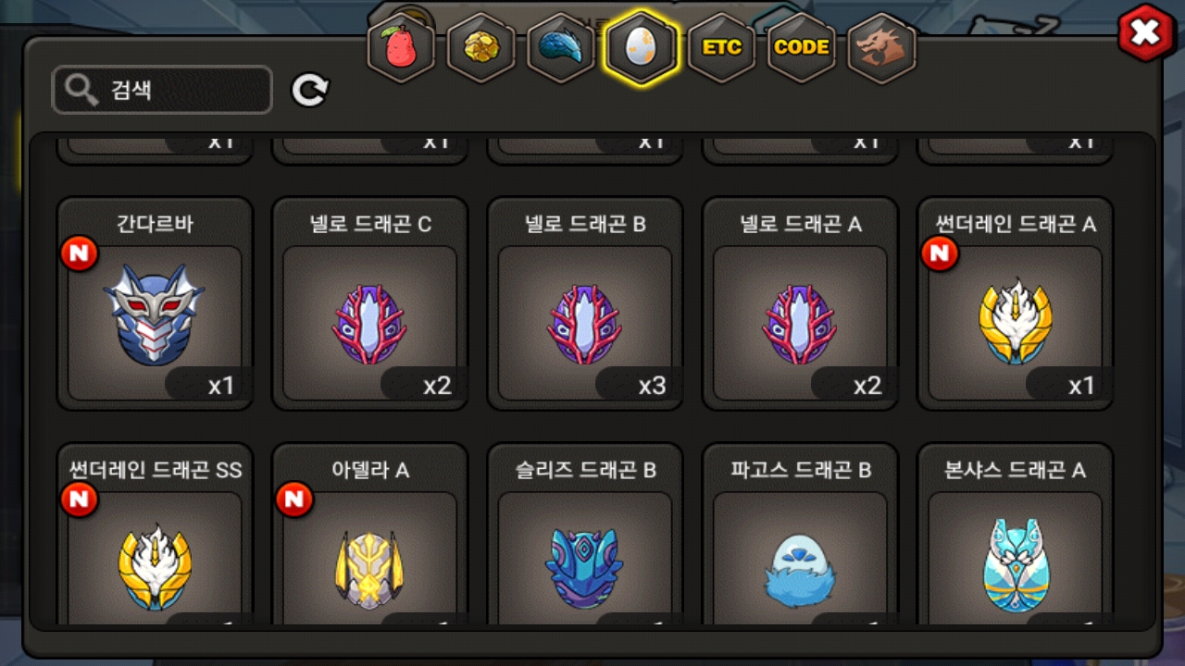The width and height of the screenshot is (1185, 666).
Task: Pick the 넬로 드래곤 A egg
Action: 800,303
